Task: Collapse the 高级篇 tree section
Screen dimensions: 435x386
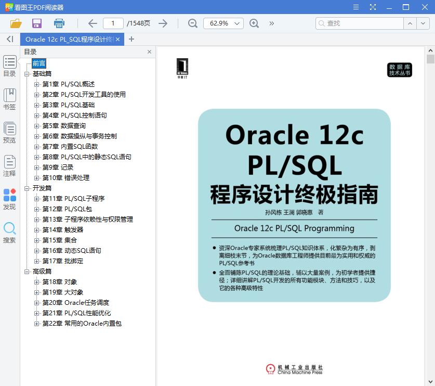Action: click(27, 272)
